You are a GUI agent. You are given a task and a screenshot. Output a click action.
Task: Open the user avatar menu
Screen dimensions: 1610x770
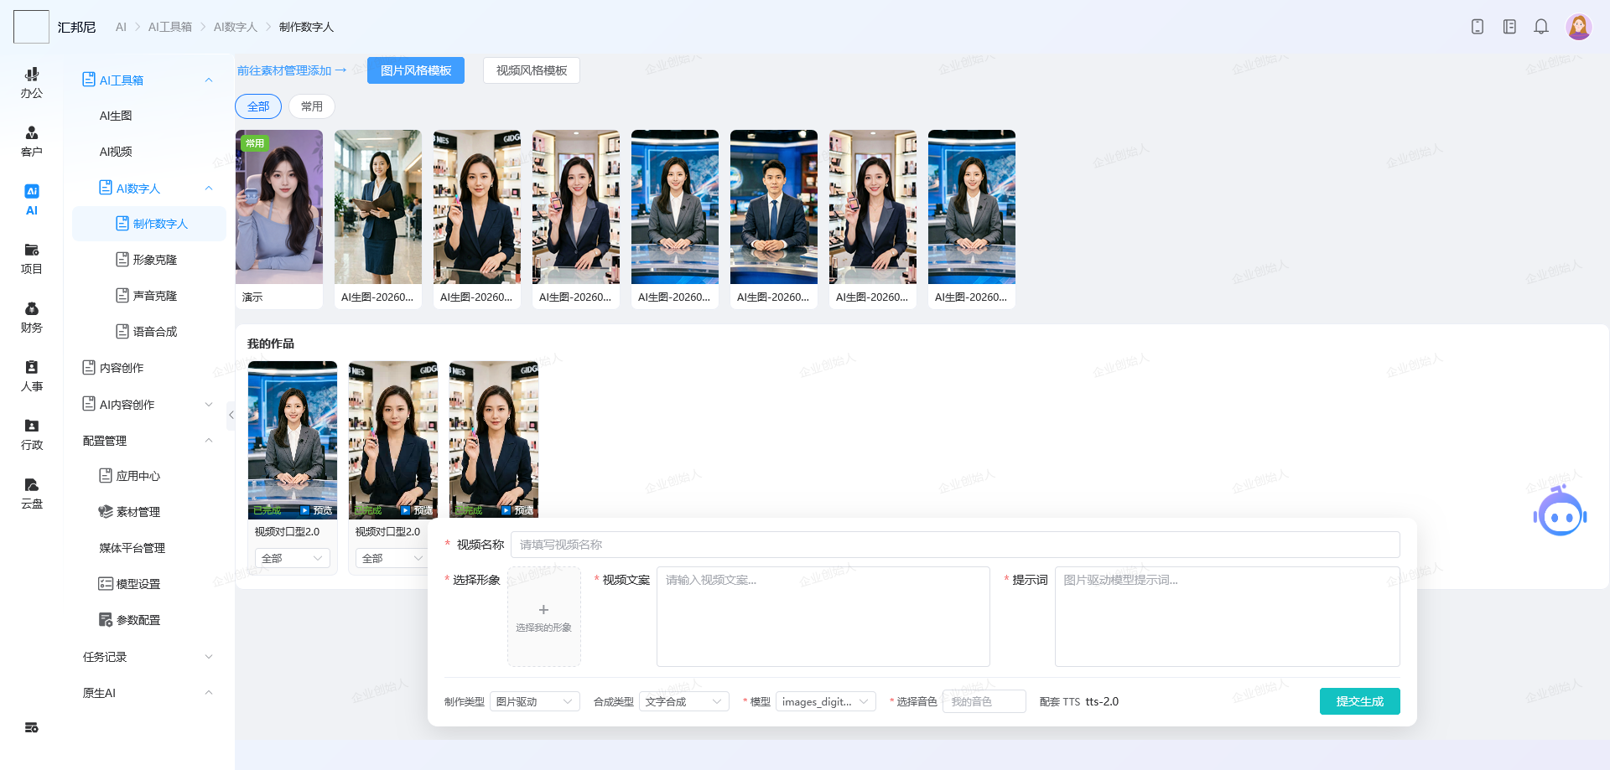coord(1579,27)
